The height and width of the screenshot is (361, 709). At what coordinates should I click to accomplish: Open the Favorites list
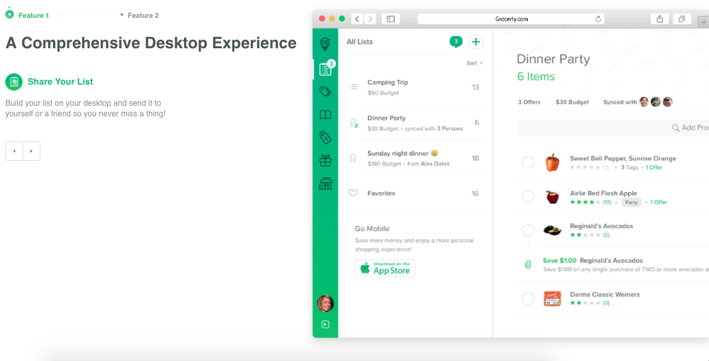pos(415,193)
